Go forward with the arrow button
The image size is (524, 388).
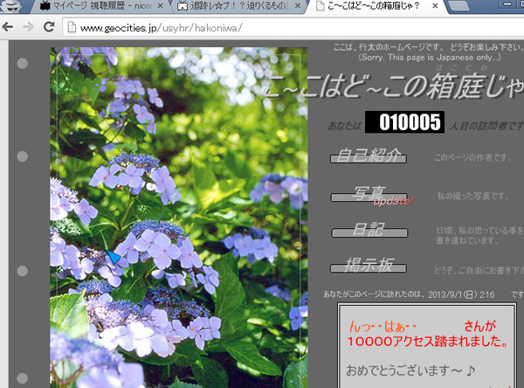(x=29, y=27)
